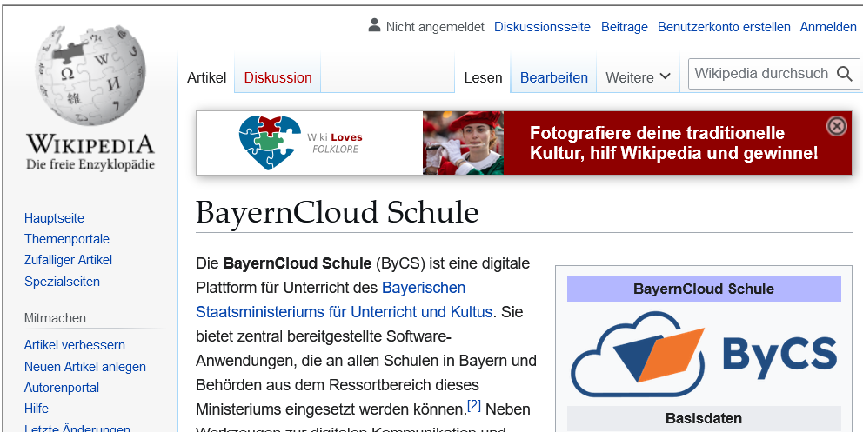Open the Beiträge link
The height and width of the screenshot is (432, 863).
[624, 27]
